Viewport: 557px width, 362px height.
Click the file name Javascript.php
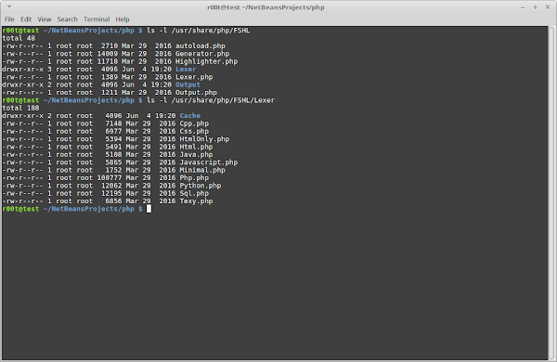[209, 162]
